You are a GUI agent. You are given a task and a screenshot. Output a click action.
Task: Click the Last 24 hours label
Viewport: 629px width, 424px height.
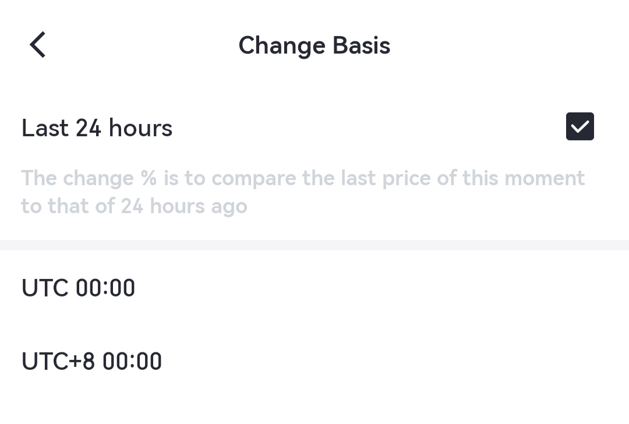tap(97, 128)
